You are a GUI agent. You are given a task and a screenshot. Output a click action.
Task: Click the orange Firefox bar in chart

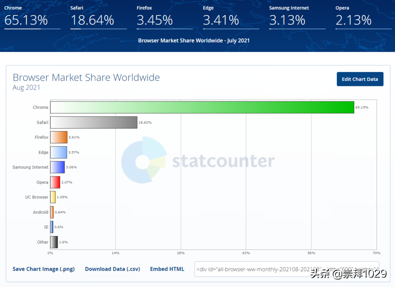click(59, 137)
